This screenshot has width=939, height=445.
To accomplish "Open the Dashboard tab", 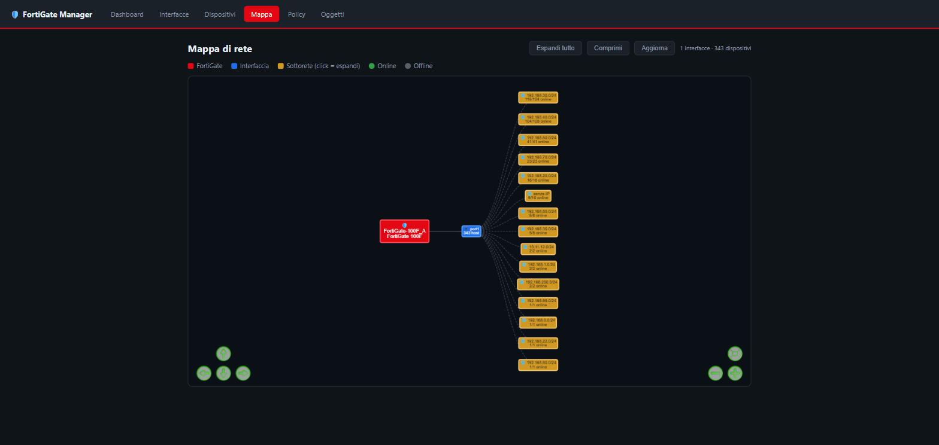I will (127, 14).
